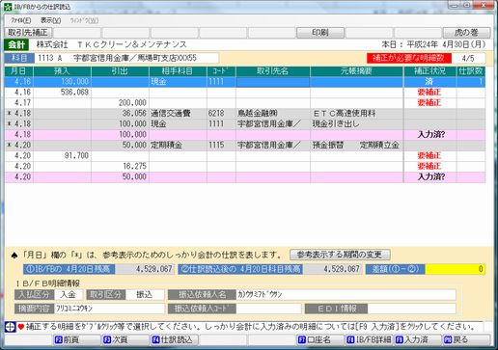Open the greyed ウィンドウ(W) menu
Viewport: 498px width, 350px height.
(x=84, y=20)
